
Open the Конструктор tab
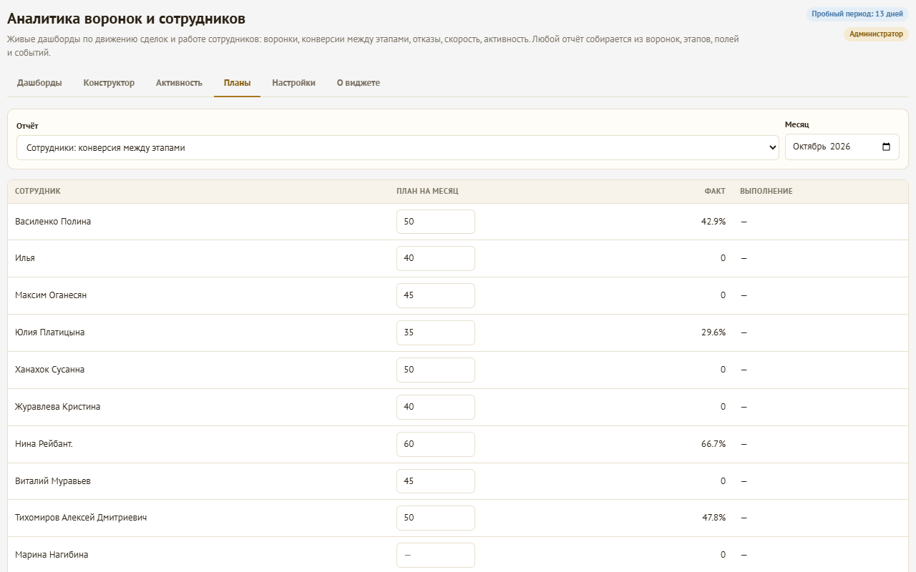point(109,83)
